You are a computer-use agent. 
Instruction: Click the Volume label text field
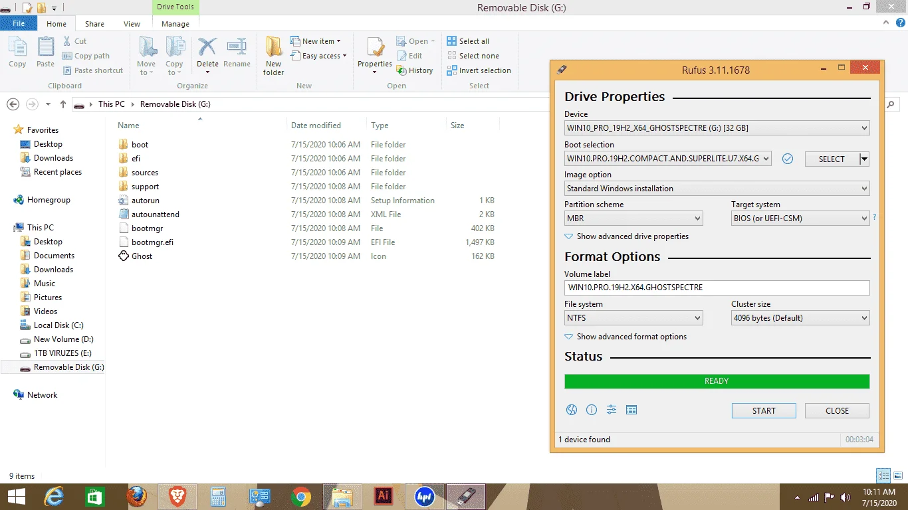point(717,288)
